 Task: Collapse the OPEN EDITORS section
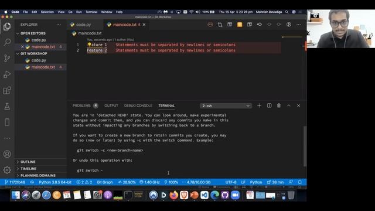click(x=33, y=33)
